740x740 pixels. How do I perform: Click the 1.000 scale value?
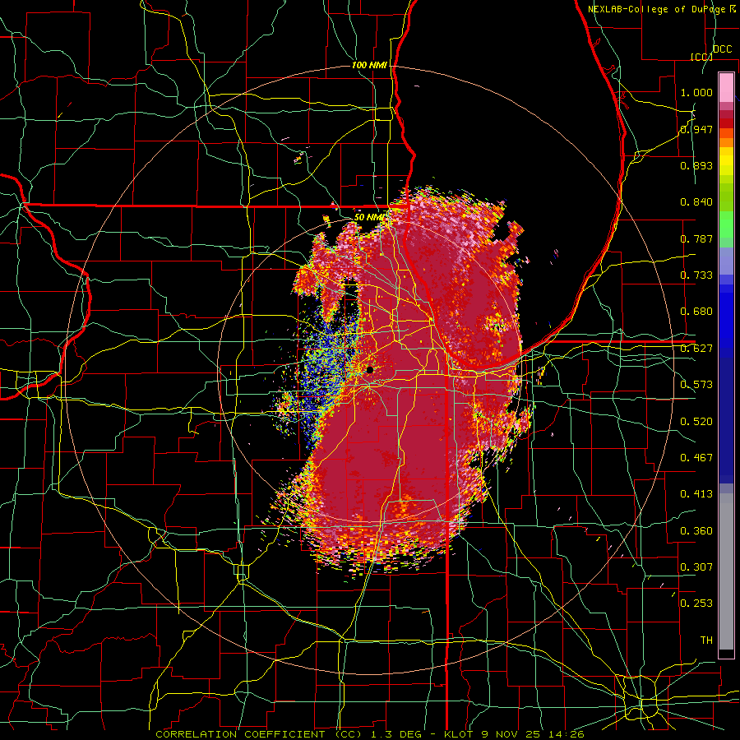[696, 92]
